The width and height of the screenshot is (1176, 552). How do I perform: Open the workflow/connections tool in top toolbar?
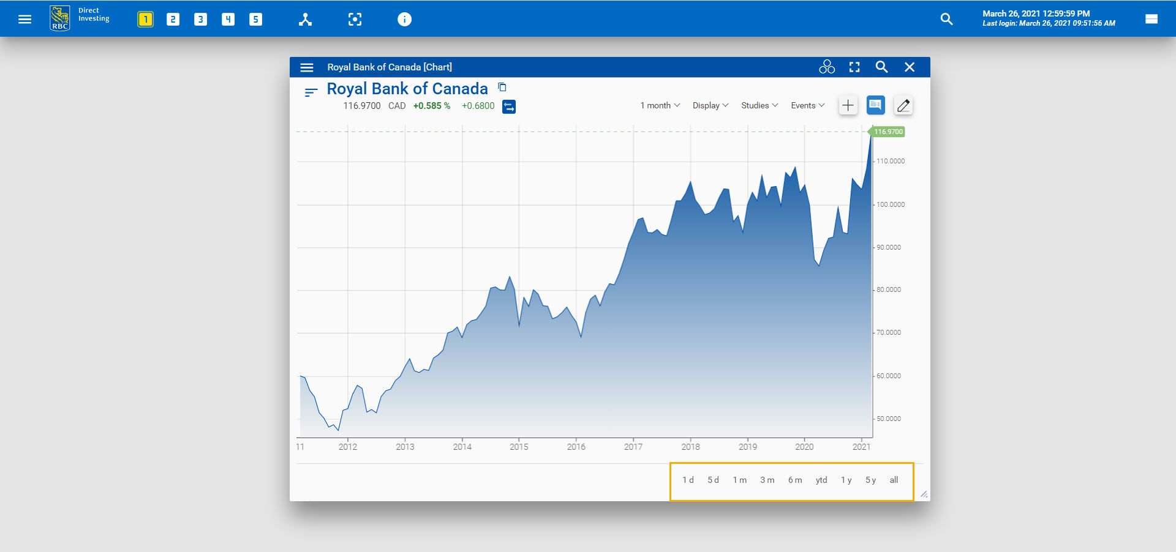click(x=305, y=19)
